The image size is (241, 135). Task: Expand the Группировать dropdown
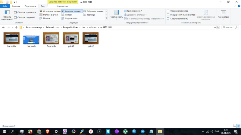pyautogui.click(x=134, y=11)
